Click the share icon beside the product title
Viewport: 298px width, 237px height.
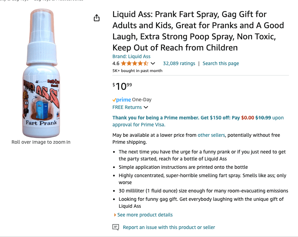coord(97,18)
